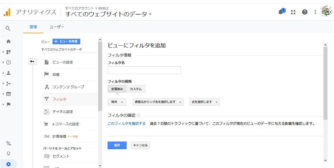This screenshot has width=334, height=168.
Task: Click the 保存 button
Action: point(117,145)
